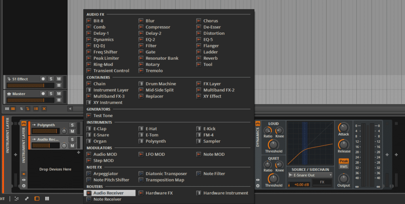Image resolution: width=405 pixels, height=204 pixels.
Task: Click the Drum Machine container icon
Action: coord(141,84)
